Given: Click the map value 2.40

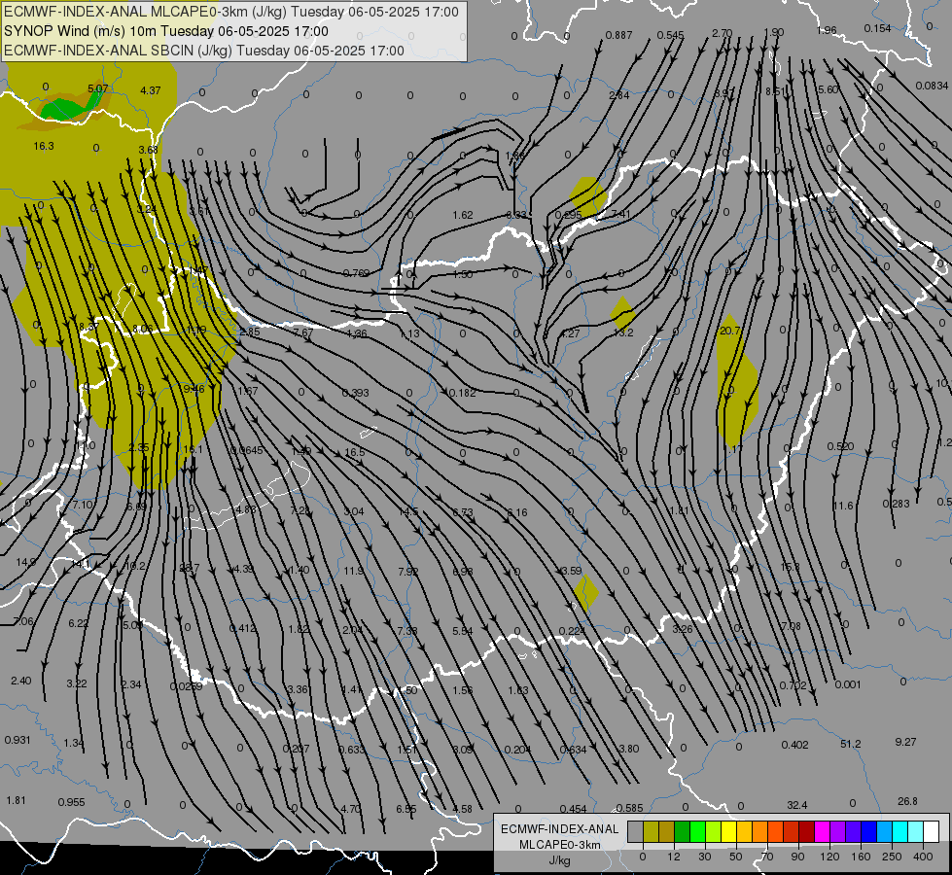Looking at the screenshot, I should pos(21,681).
